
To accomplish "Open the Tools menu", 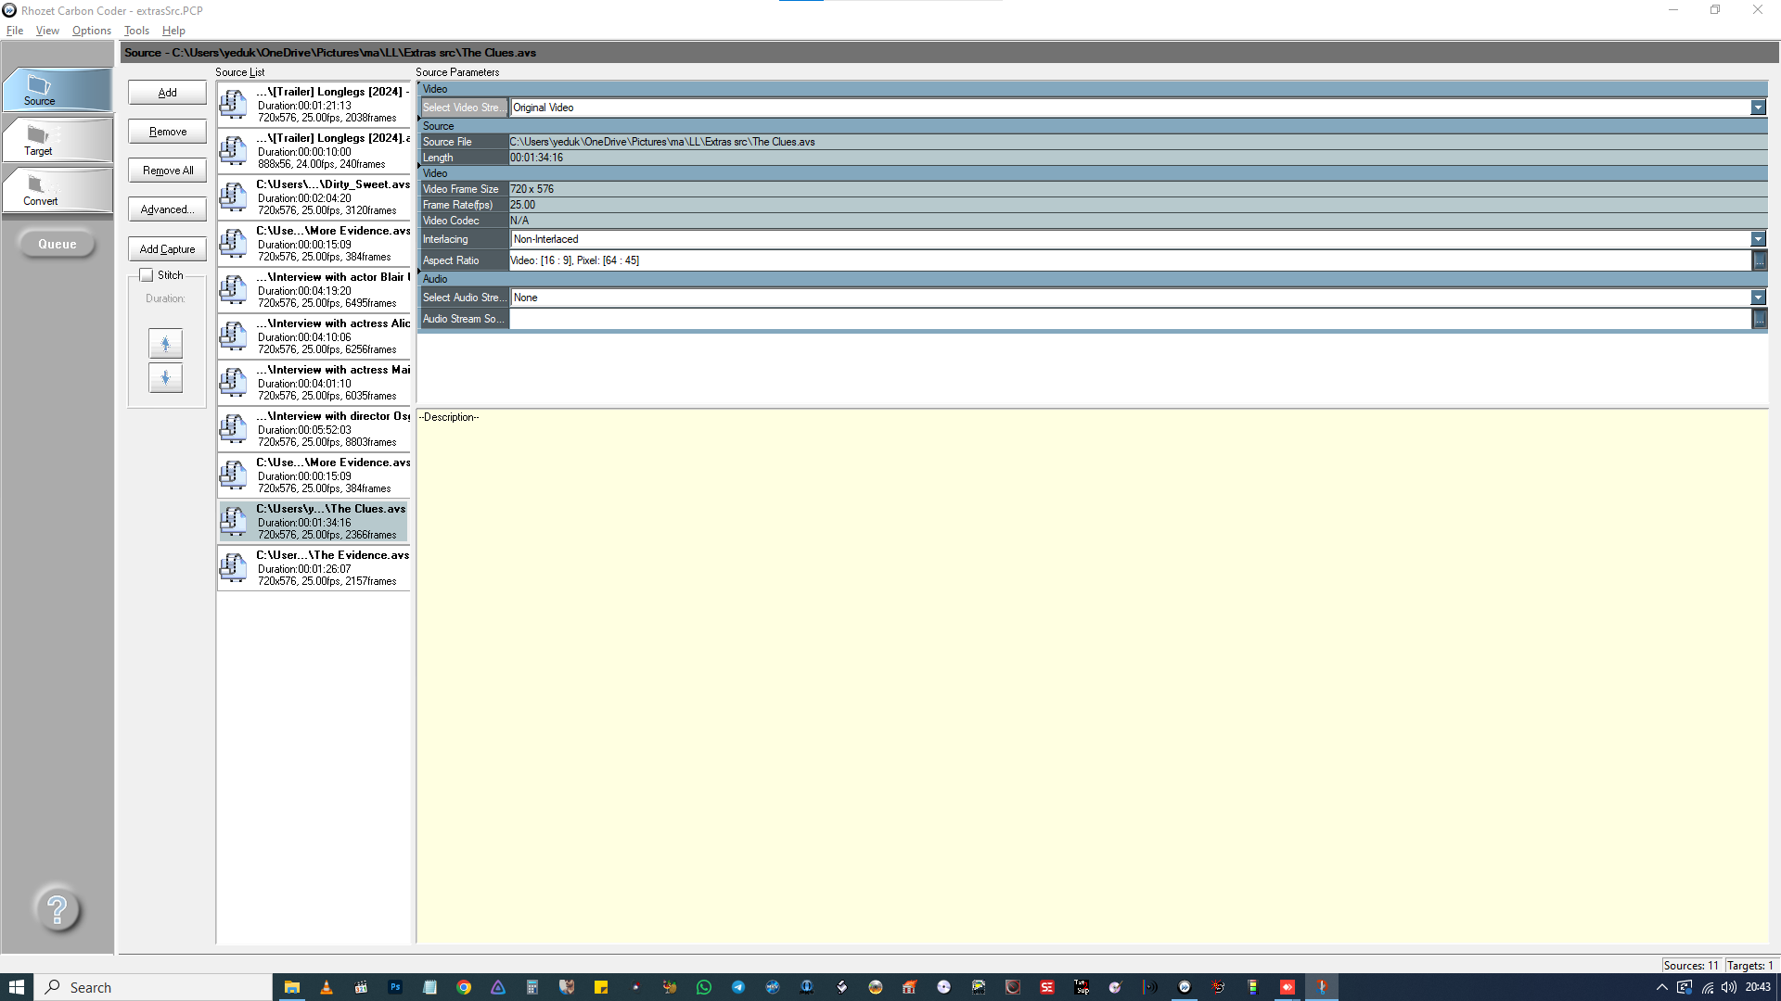I will 136,31.
